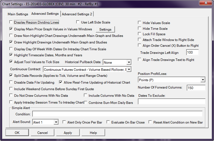The height and width of the screenshot is (141, 214).
Task: Enable Display Region Dividing Lines checkbox
Action: [11, 22]
